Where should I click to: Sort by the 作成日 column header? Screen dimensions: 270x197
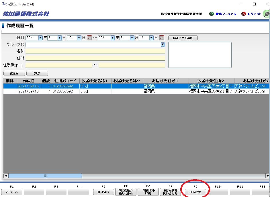pos(30,81)
